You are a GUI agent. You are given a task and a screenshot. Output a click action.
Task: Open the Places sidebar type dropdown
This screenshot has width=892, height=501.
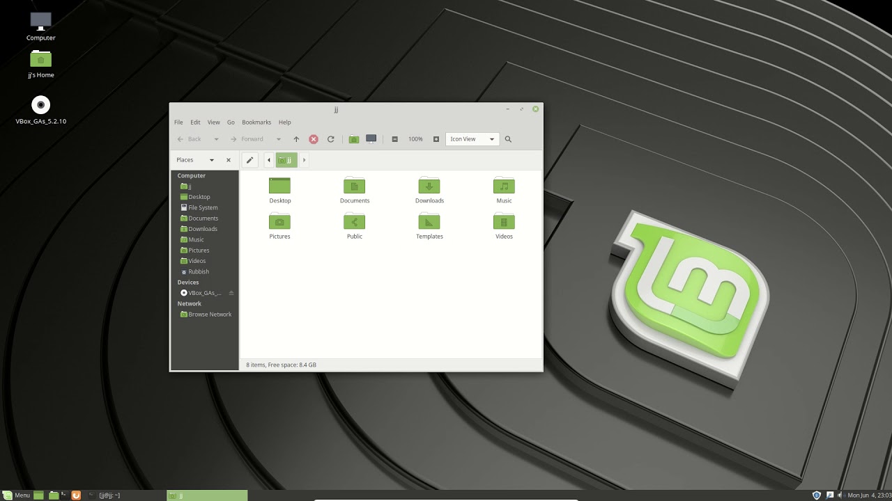212,160
